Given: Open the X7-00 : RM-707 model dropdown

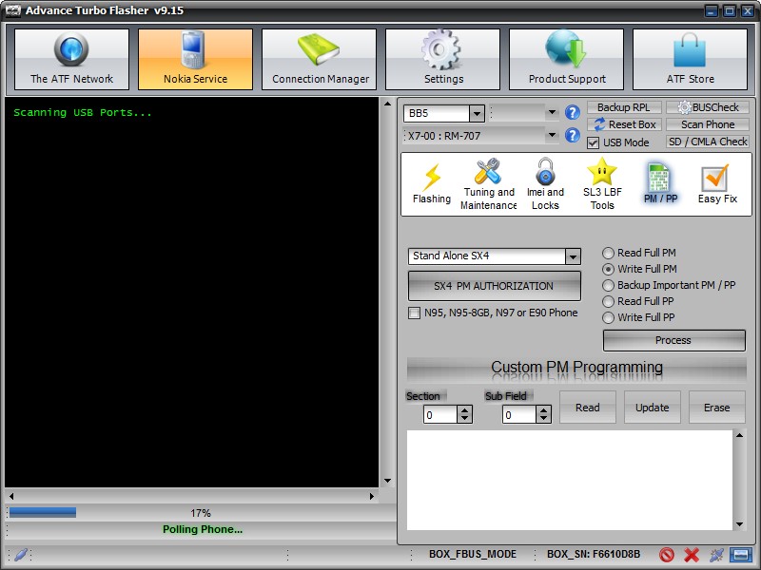Looking at the screenshot, I should 552,135.
